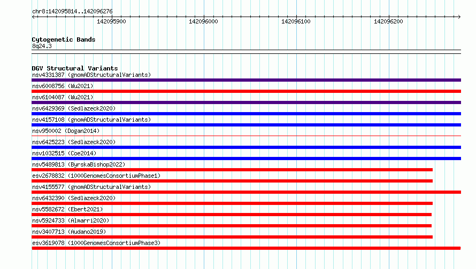This screenshot has width=476, height=269.
Task: Open the nsv6008756 (Wu2021) label
Action: (63, 86)
